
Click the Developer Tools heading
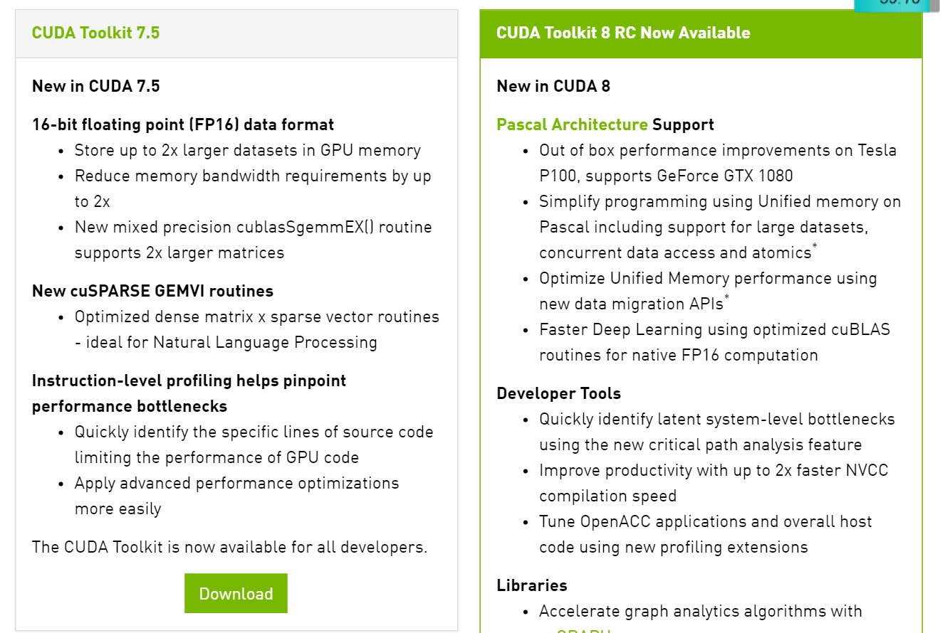(558, 393)
